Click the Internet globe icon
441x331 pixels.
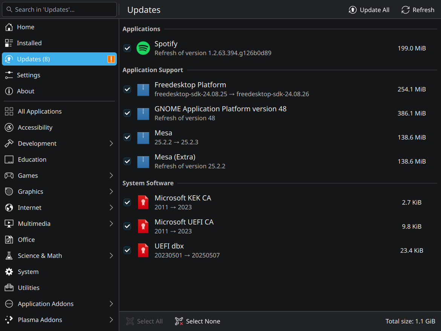pos(9,208)
